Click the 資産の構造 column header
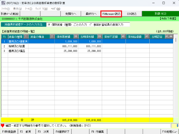 (42, 37)
